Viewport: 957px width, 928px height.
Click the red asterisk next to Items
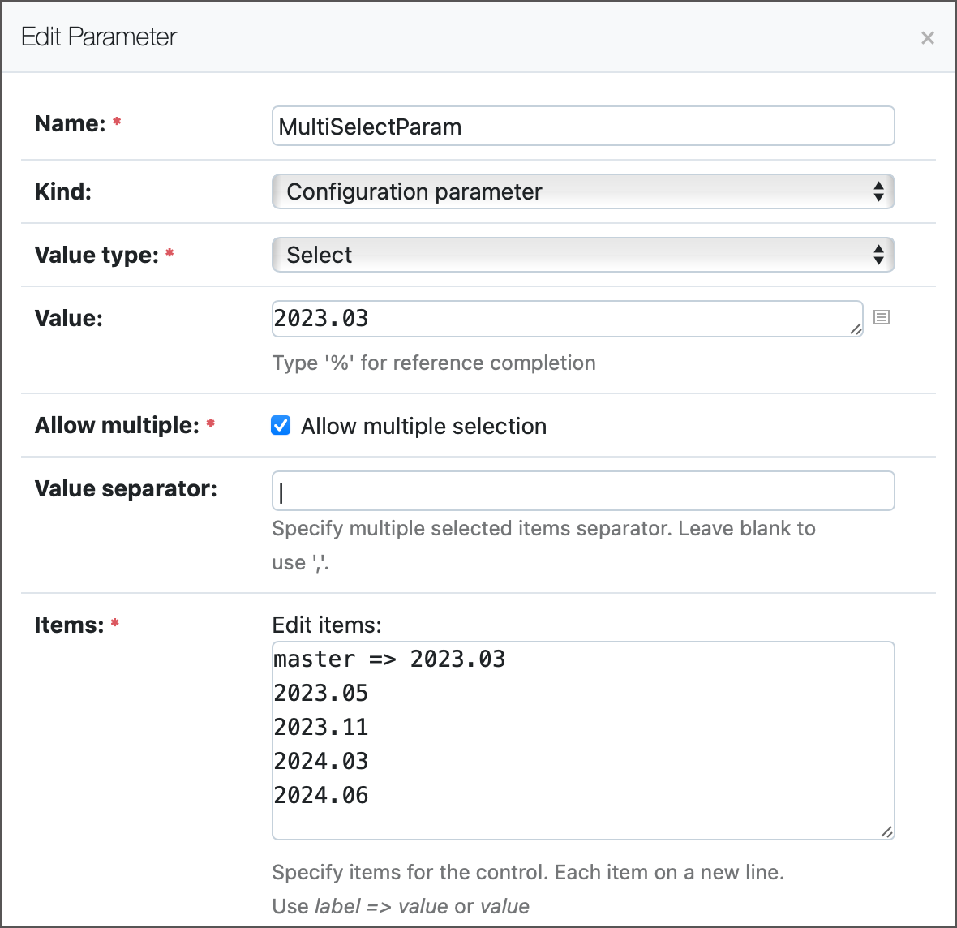click(114, 621)
